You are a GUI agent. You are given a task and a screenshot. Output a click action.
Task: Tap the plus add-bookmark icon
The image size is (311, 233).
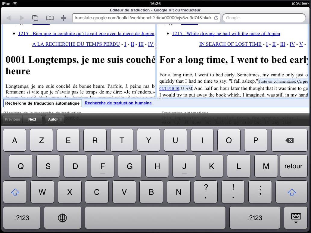coord(64,18)
